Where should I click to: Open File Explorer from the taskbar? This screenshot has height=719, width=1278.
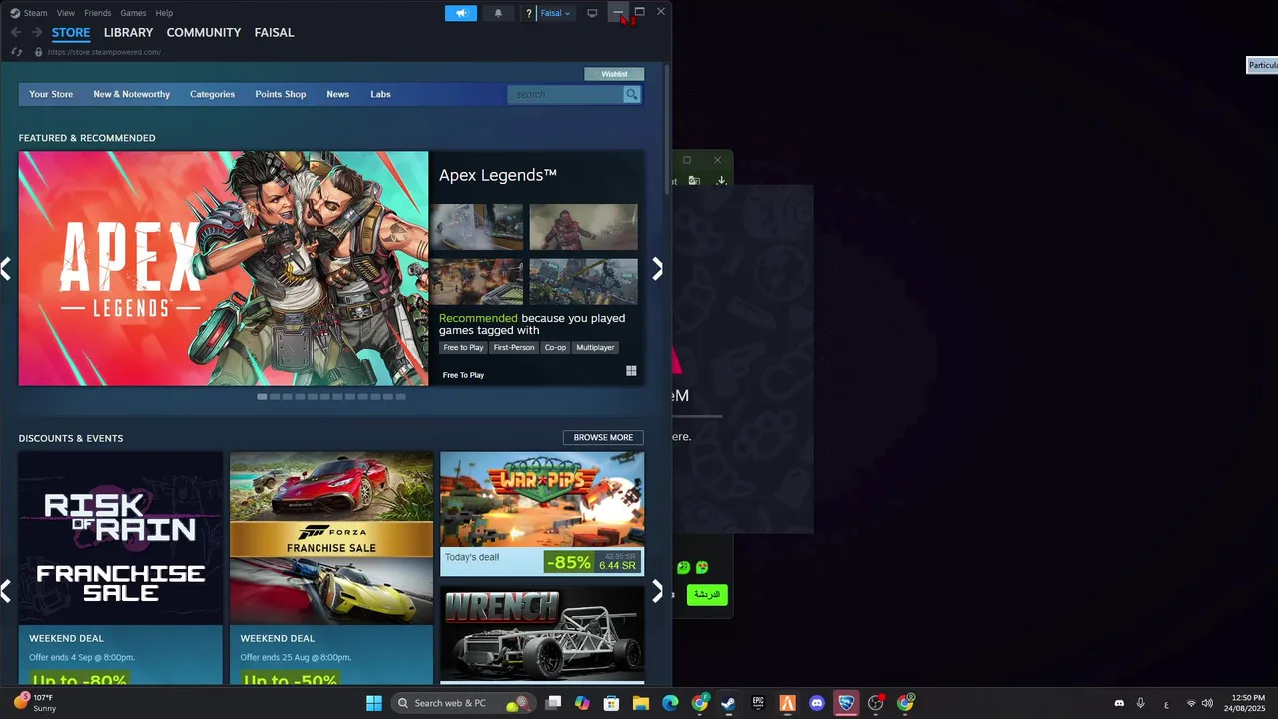pos(641,703)
